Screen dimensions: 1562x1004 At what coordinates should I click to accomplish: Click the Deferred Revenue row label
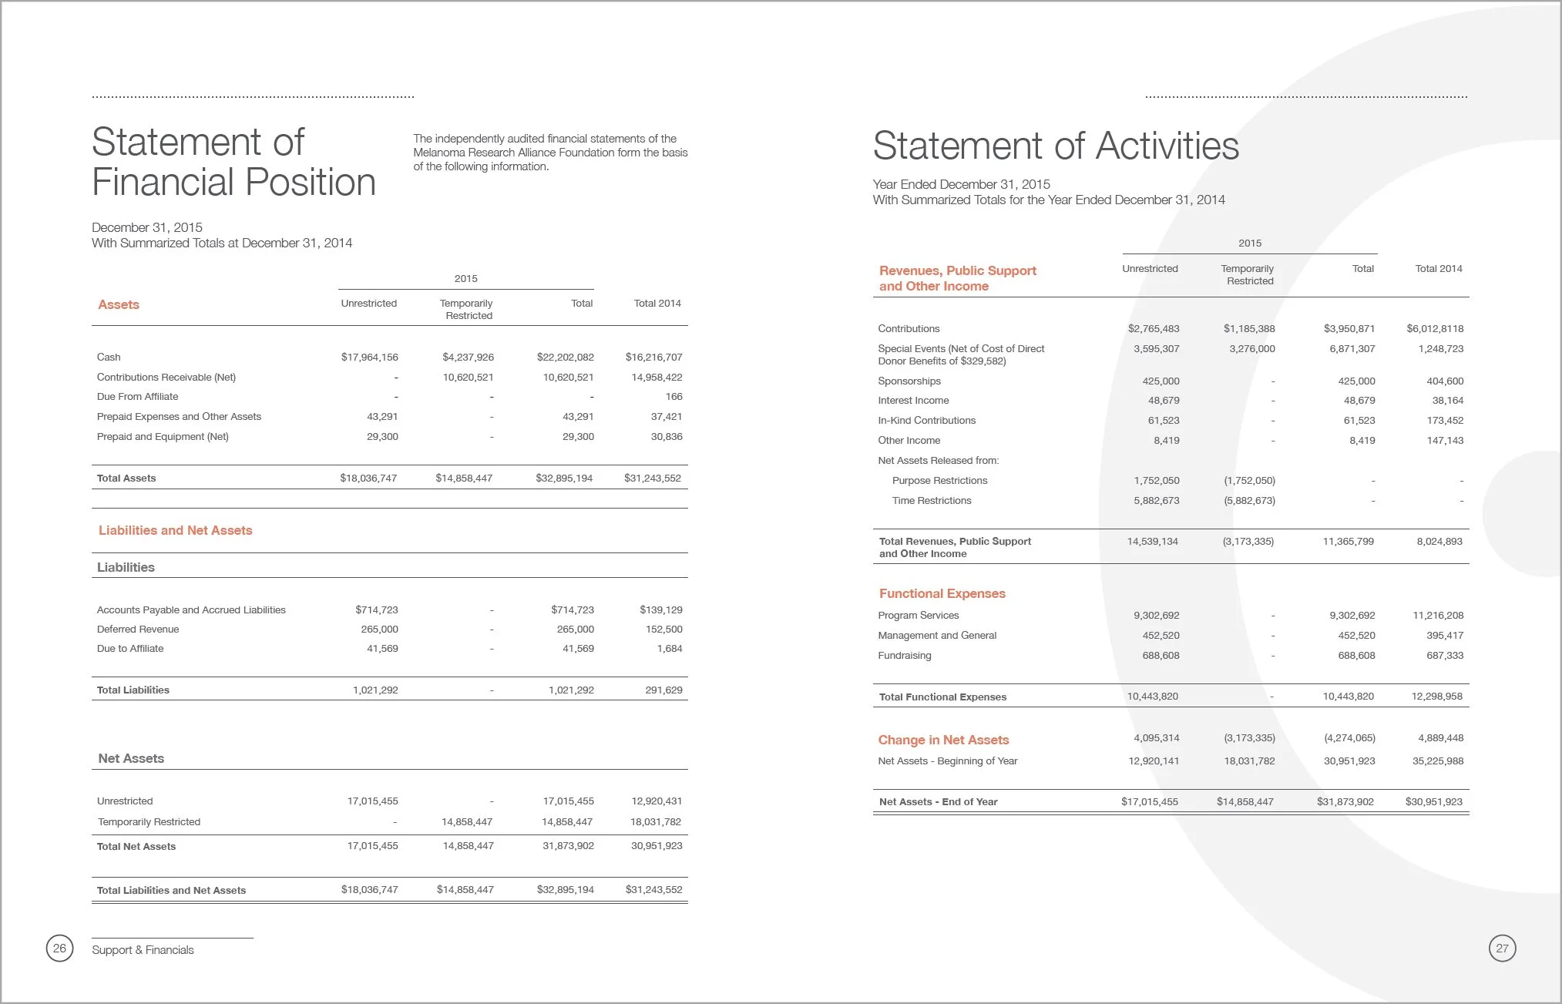coord(138,630)
